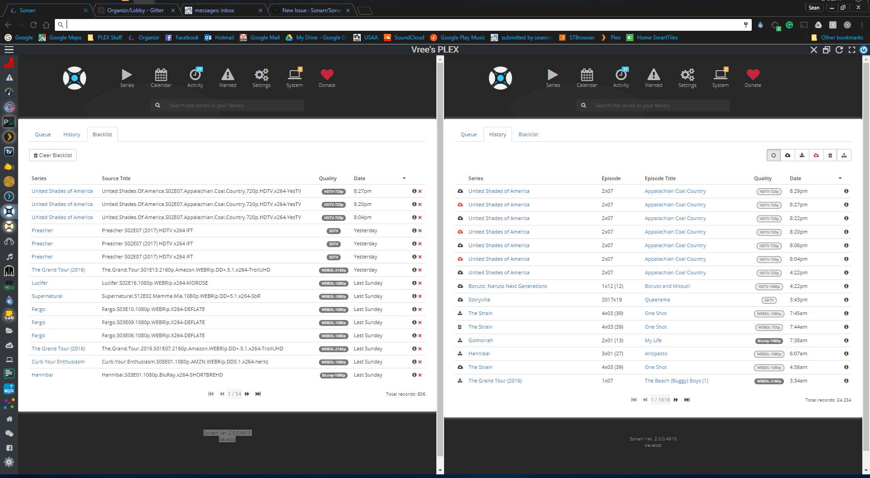870x478 pixels.
Task: Open Series in the left Sonarr pane
Action: click(127, 77)
